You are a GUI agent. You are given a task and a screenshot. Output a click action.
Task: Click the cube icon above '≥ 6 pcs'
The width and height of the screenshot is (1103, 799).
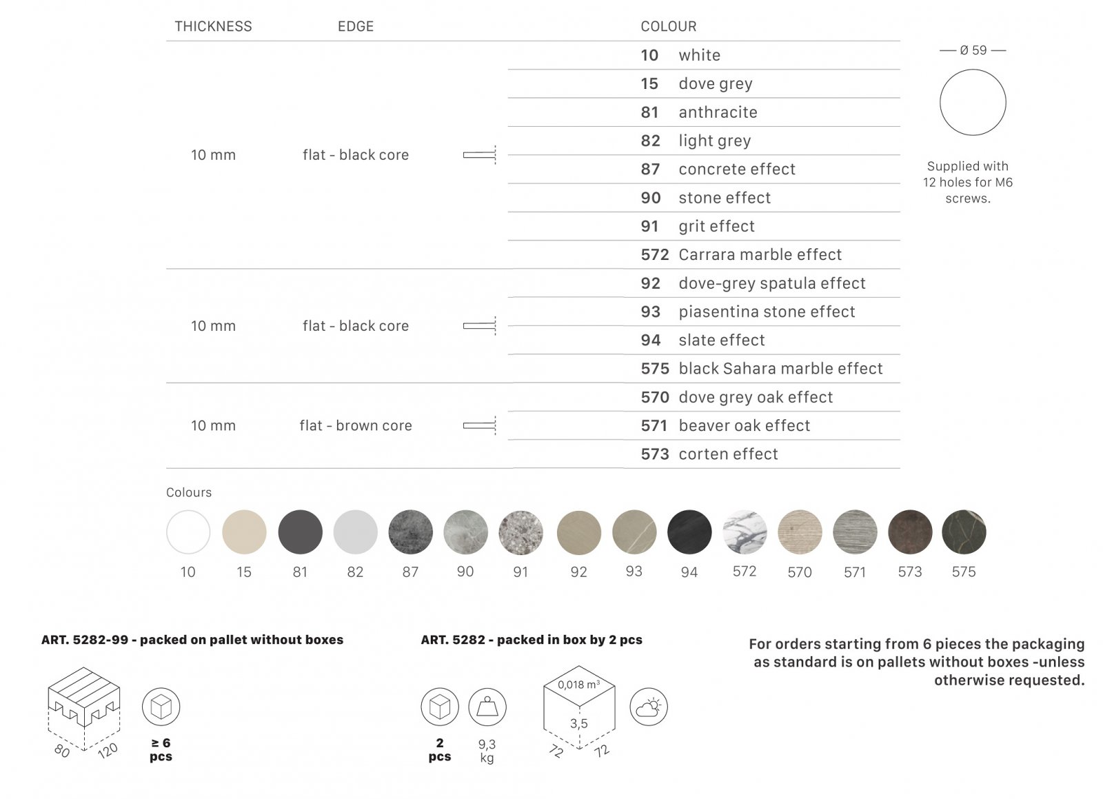161,707
